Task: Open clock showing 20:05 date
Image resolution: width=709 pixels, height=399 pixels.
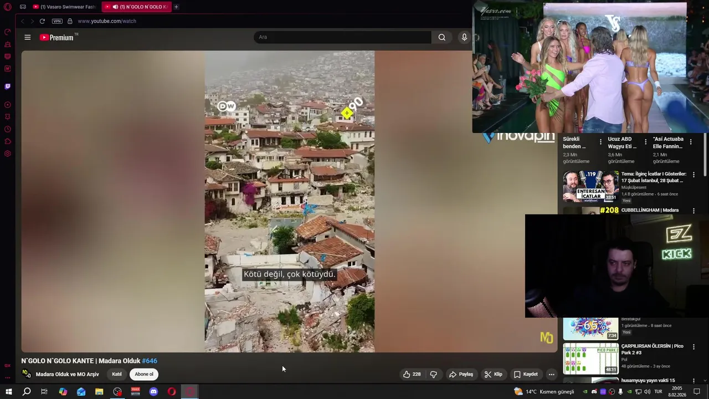Action: [x=676, y=392]
